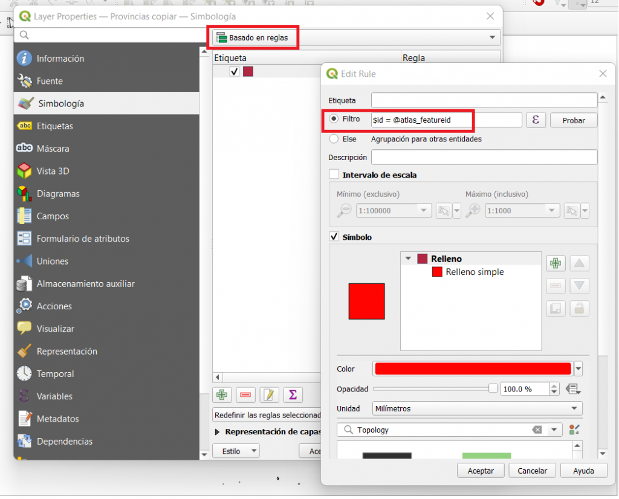The height and width of the screenshot is (499, 619).
Task: Expand the Representación de capas section
Action: click(218, 432)
